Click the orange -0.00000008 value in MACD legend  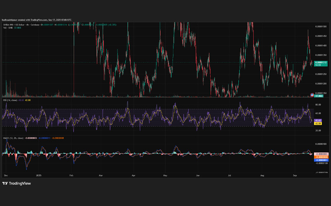pyautogui.click(x=58, y=138)
